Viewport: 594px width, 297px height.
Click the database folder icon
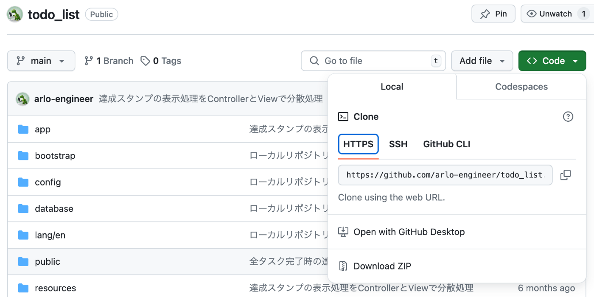(x=23, y=209)
